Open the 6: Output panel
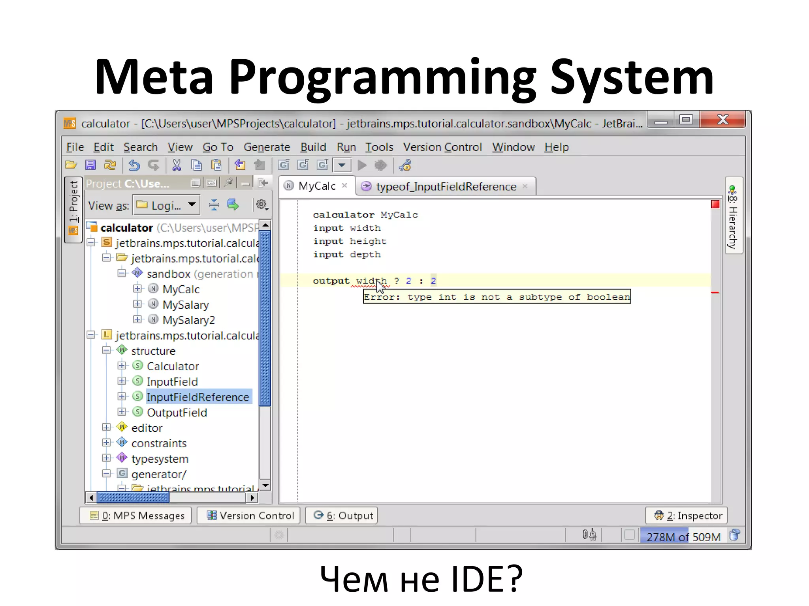The width and height of the screenshot is (809, 606). [x=342, y=515]
